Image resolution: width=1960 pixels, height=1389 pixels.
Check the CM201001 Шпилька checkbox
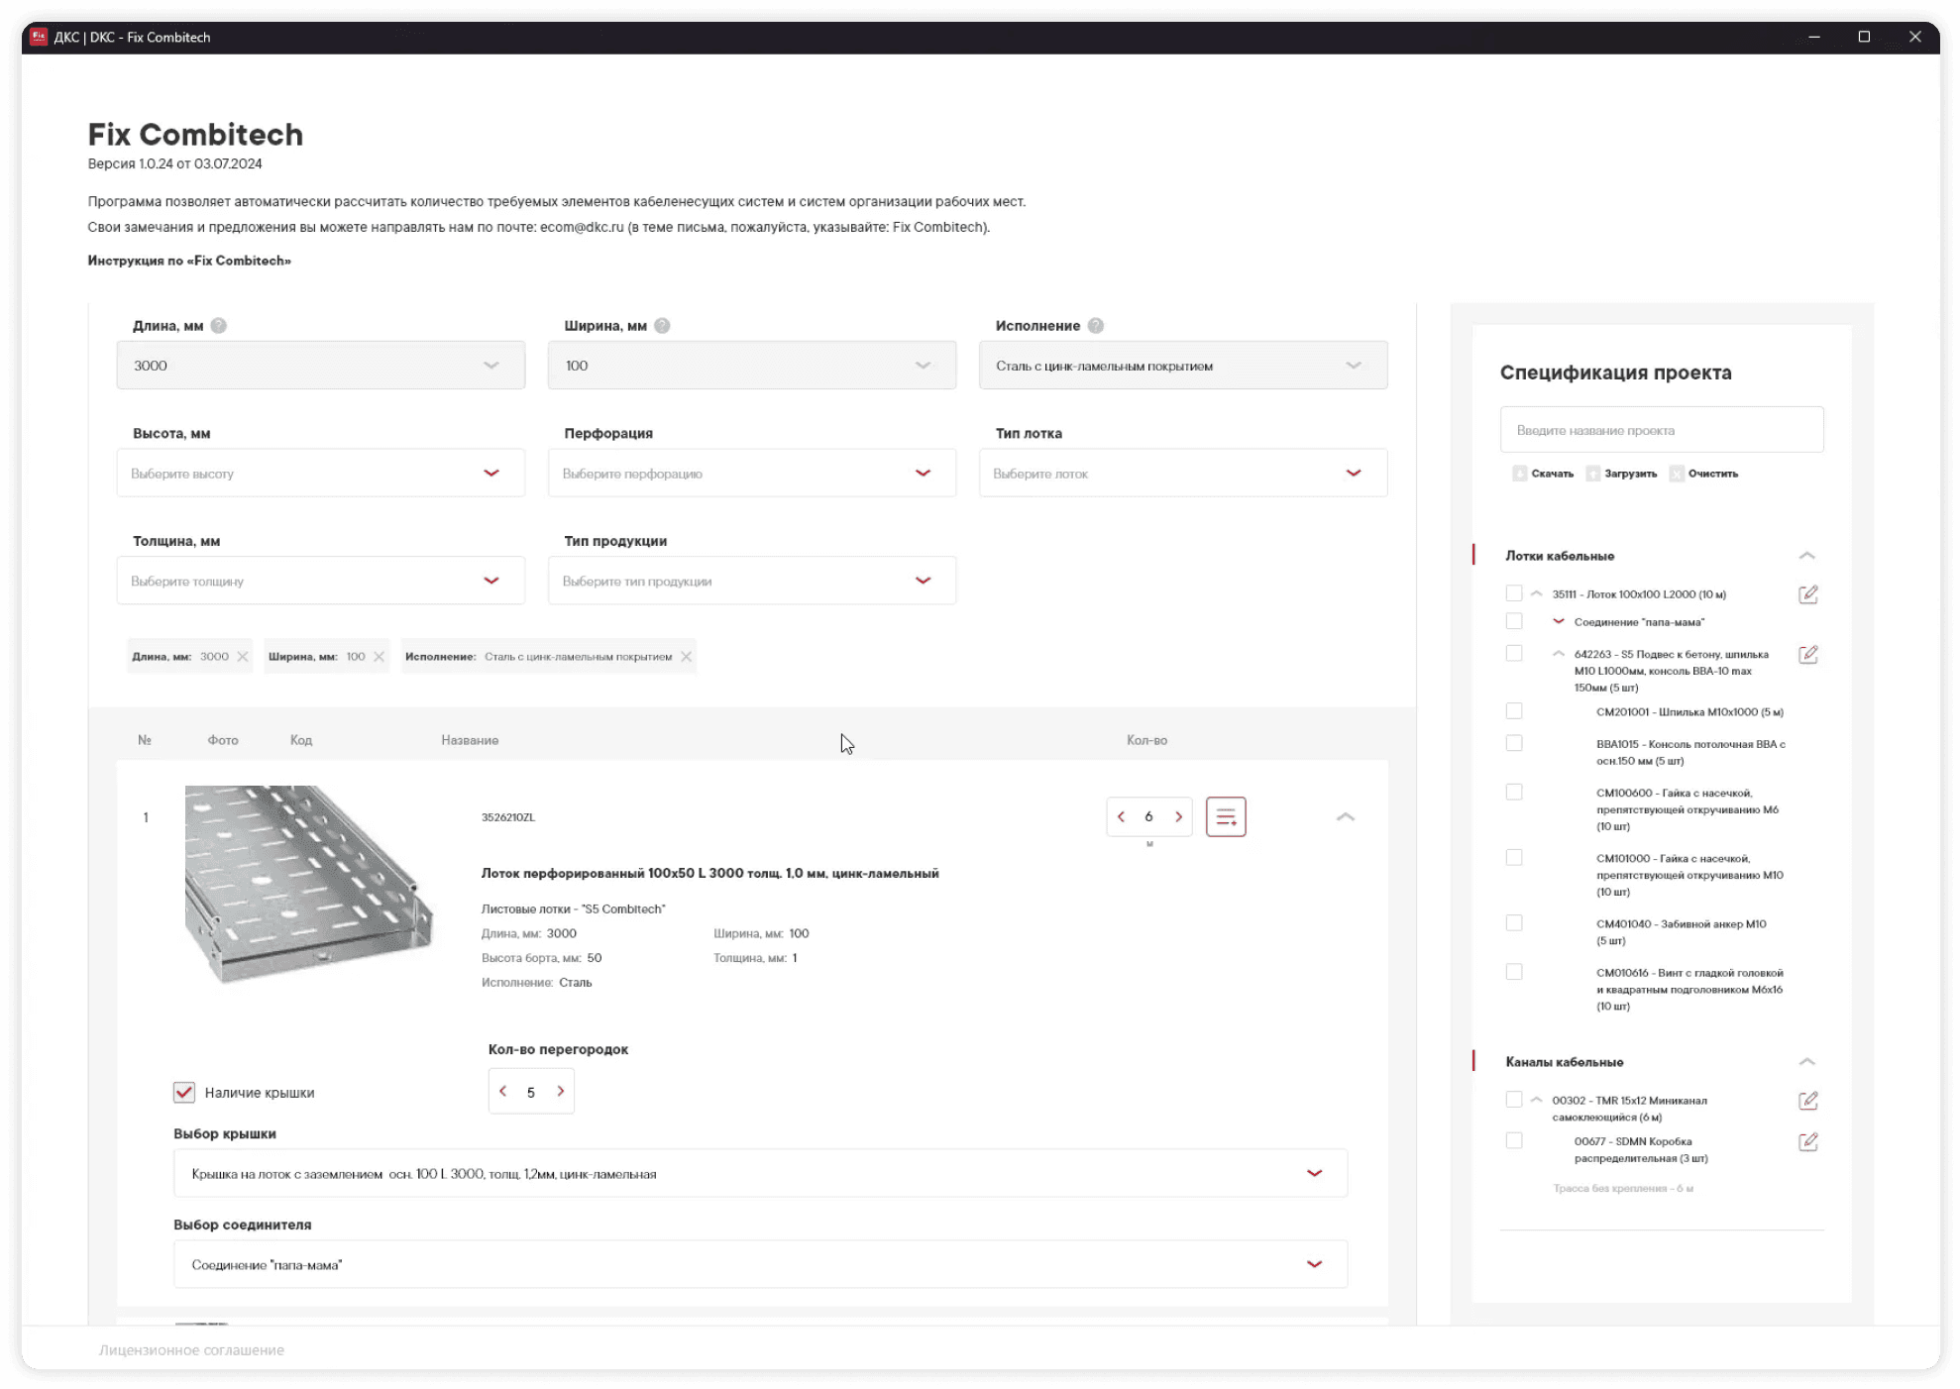pos(1513,711)
